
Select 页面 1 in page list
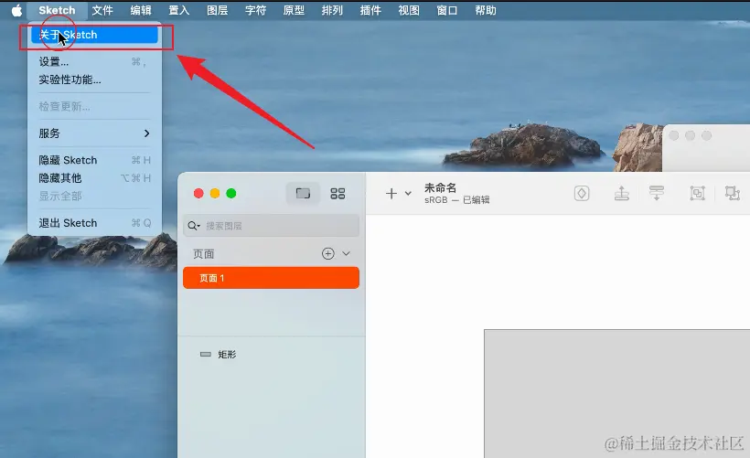(272, 278)
